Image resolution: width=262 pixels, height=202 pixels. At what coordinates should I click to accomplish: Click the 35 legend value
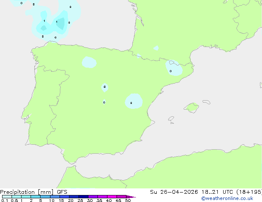pyautogui.click(x=99, y=200)
